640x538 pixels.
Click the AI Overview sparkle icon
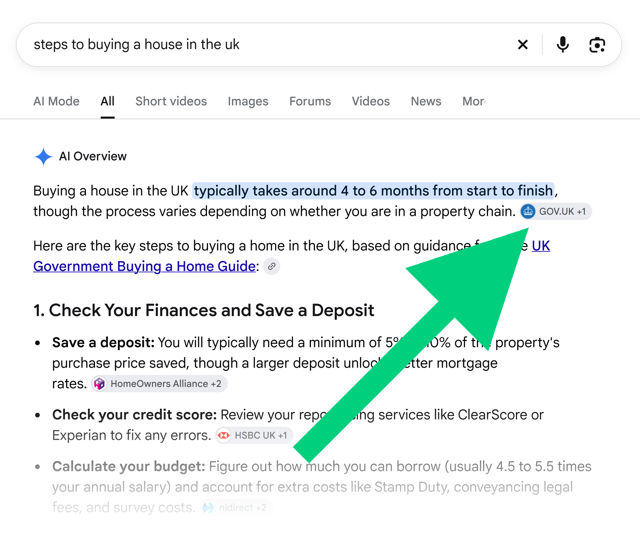(x=43, y=156)
